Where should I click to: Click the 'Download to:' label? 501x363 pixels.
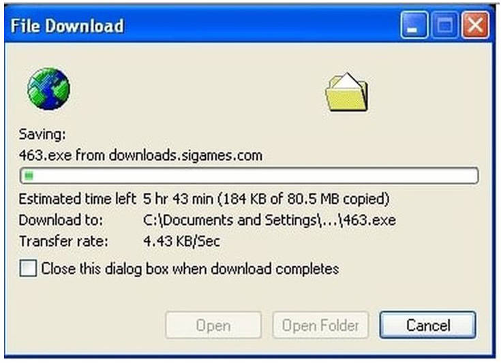coord(61,220)
